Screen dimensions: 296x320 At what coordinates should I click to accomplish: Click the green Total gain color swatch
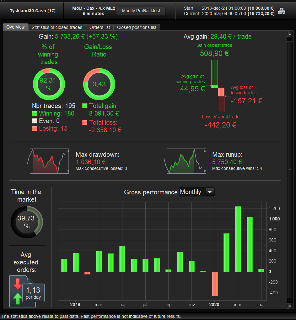click(x=85, y=106)
